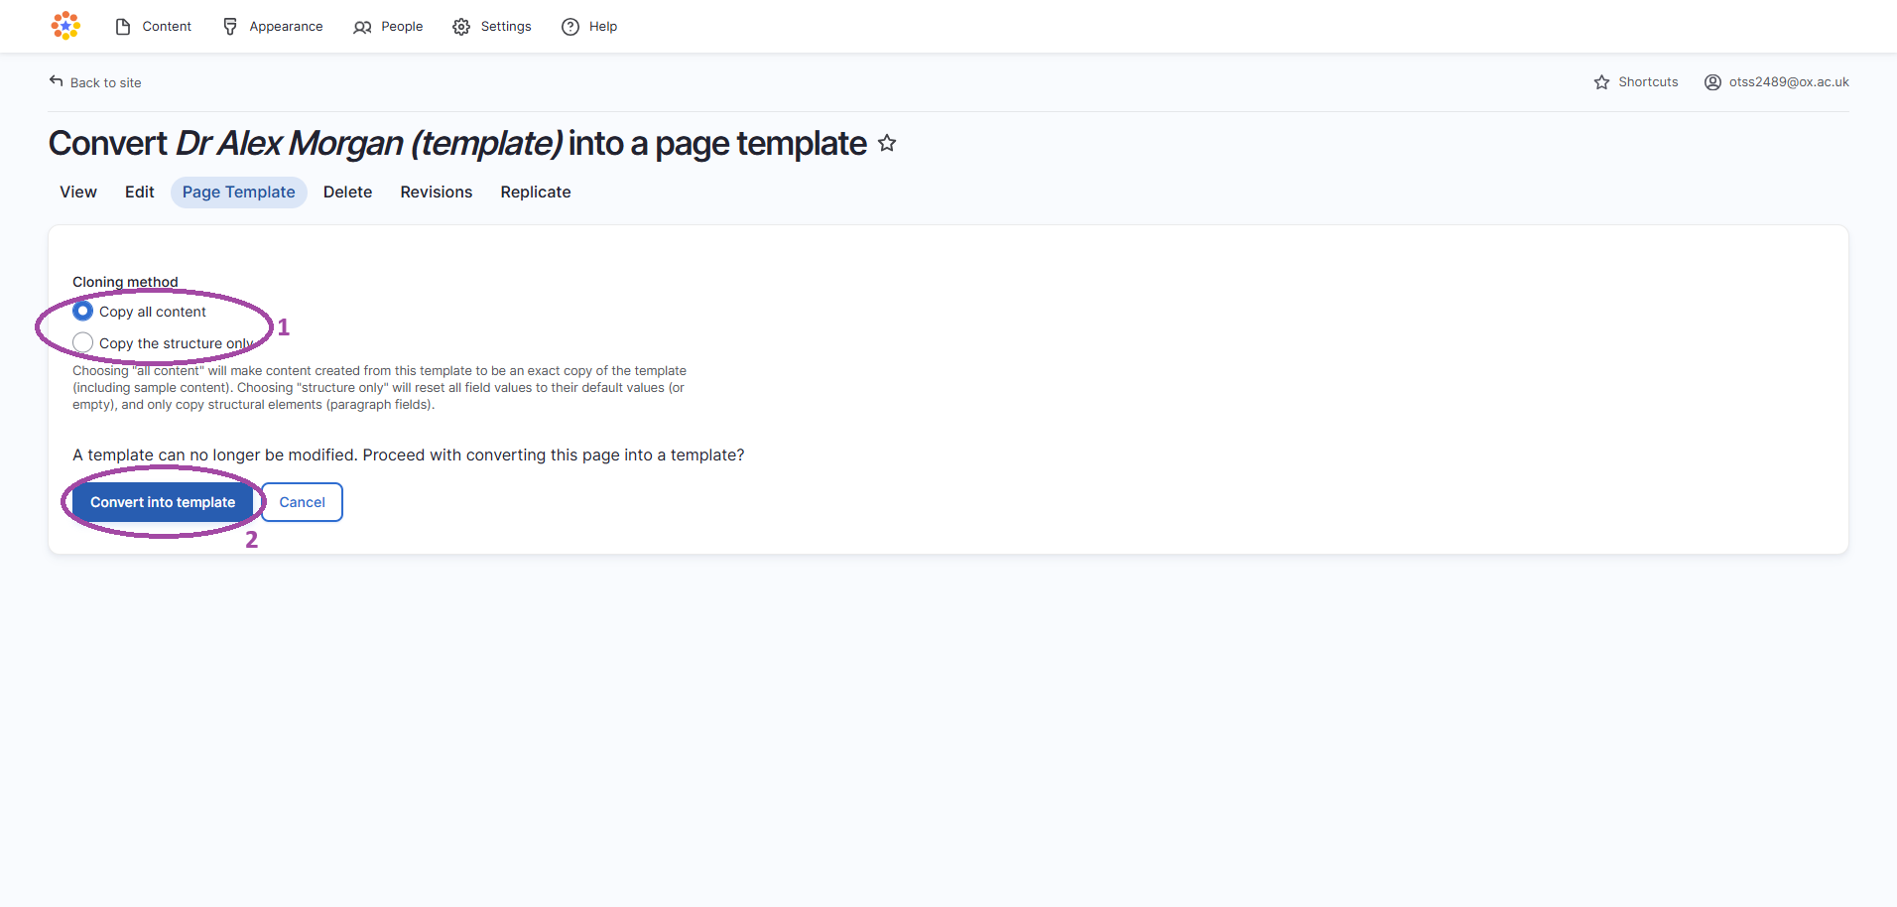Click the Shortcuts star icon

click(1601, 81)
